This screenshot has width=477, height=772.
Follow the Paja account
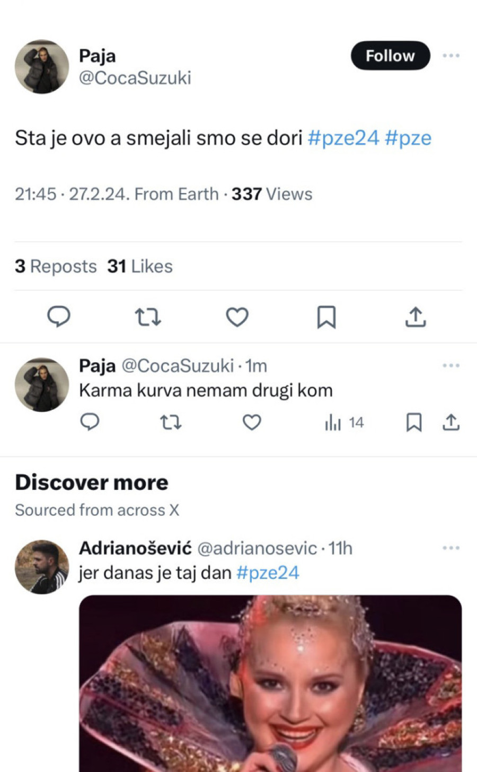390,56
